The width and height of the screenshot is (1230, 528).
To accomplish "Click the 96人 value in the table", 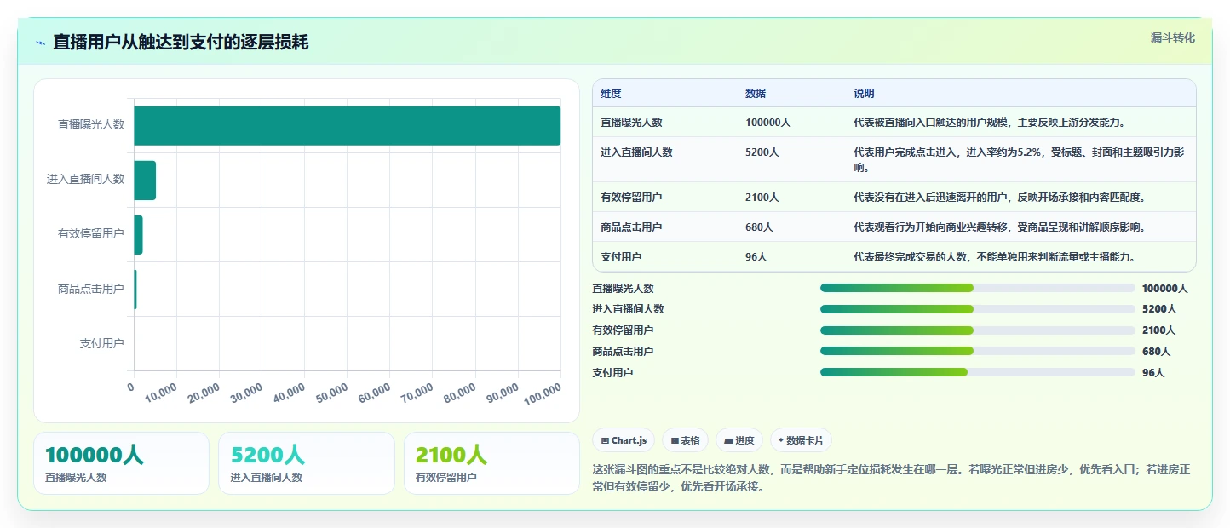I will (756, 257).
